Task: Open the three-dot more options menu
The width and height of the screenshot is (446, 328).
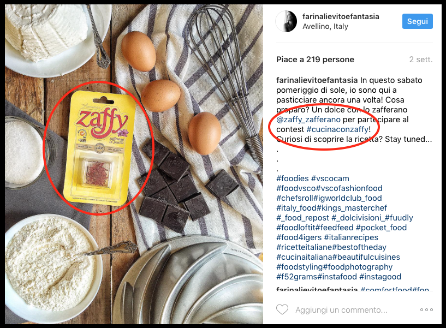Action: click(x=426, y=310)
